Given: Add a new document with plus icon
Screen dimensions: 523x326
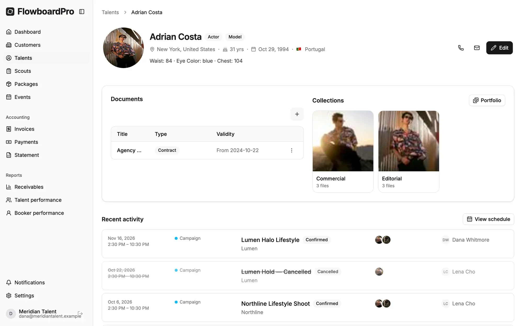Looking at the screenshot, I should [297, 114].
